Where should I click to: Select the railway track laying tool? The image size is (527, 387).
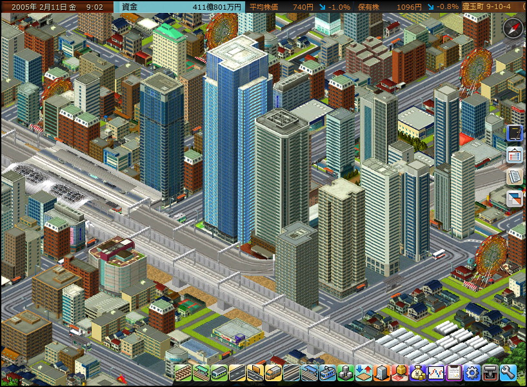[x=183, y=373]
